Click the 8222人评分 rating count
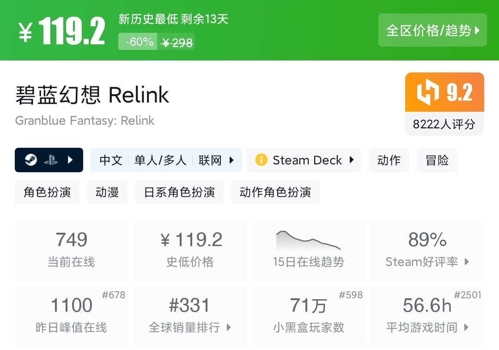Screen dimensions: 499x350 (444, 124)
